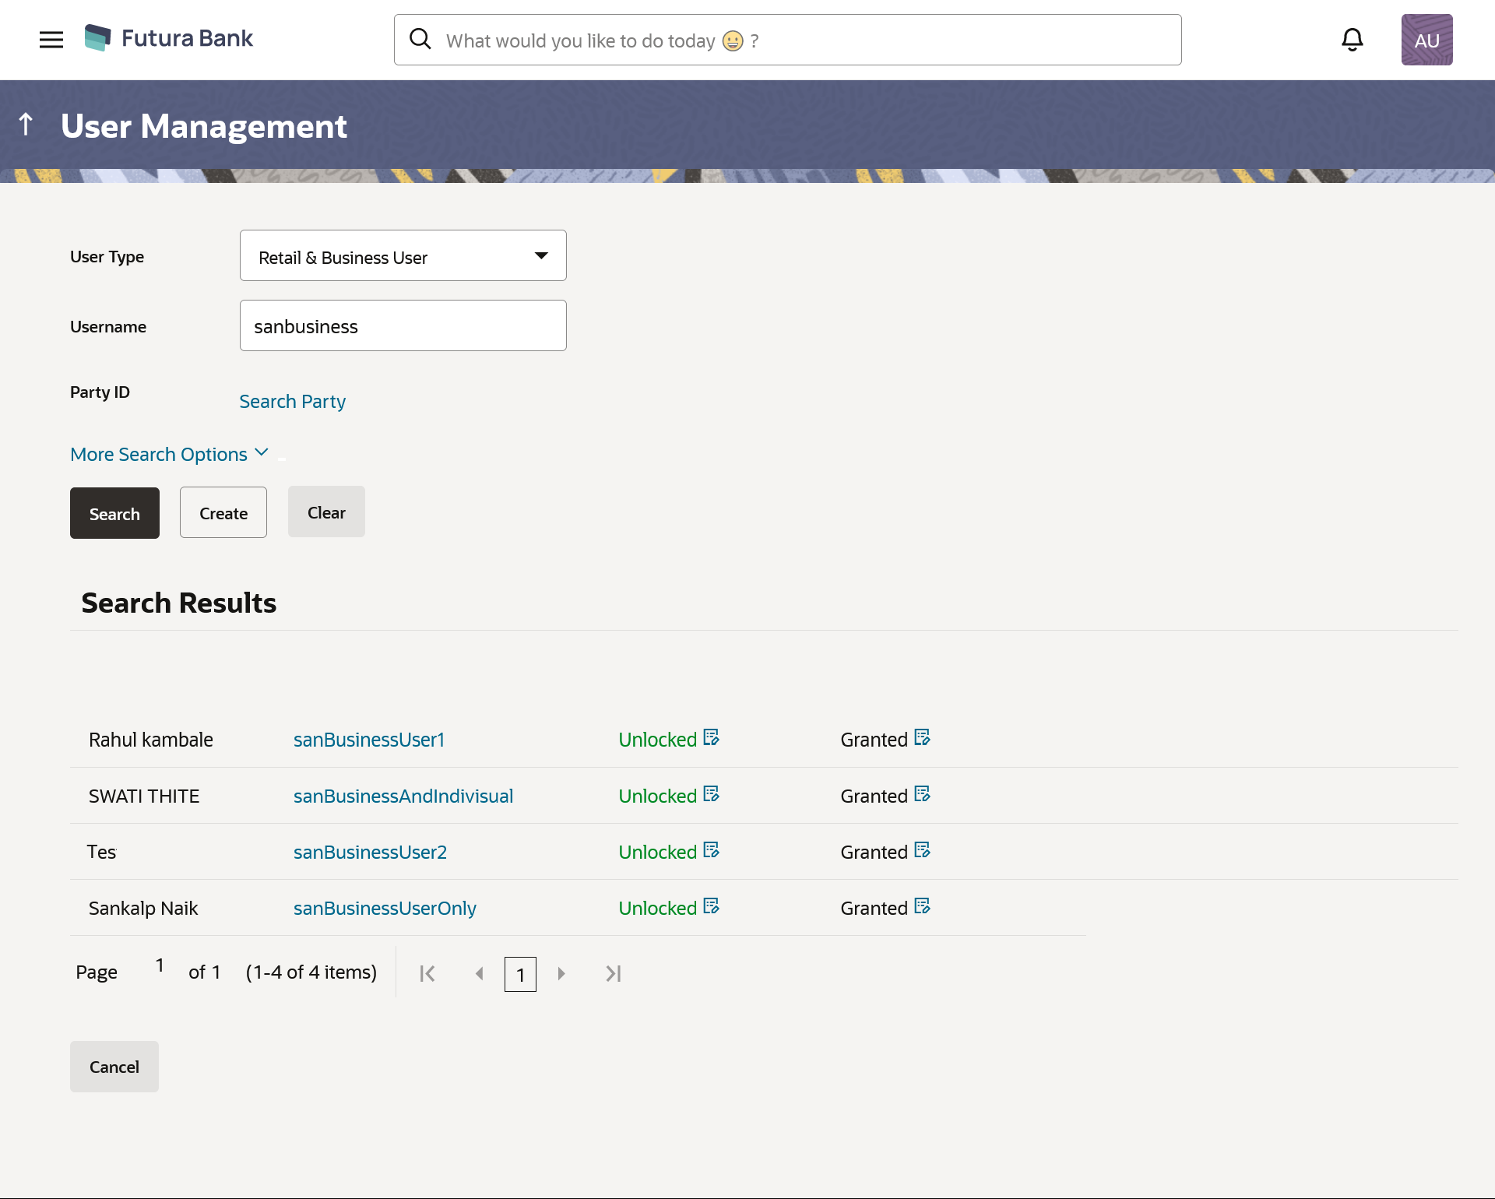The width and height of the screenshot is (1495, 1199).
Task: Go to the next results page
Action: (x=561, y=973)
